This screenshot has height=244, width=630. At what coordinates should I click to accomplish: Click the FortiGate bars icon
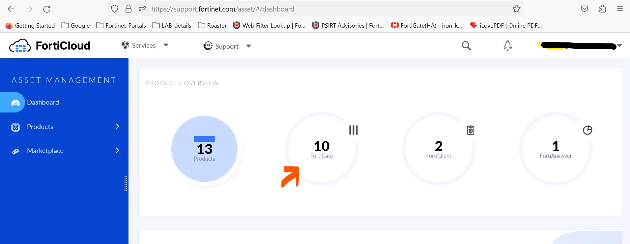click(x=354, y=130)
